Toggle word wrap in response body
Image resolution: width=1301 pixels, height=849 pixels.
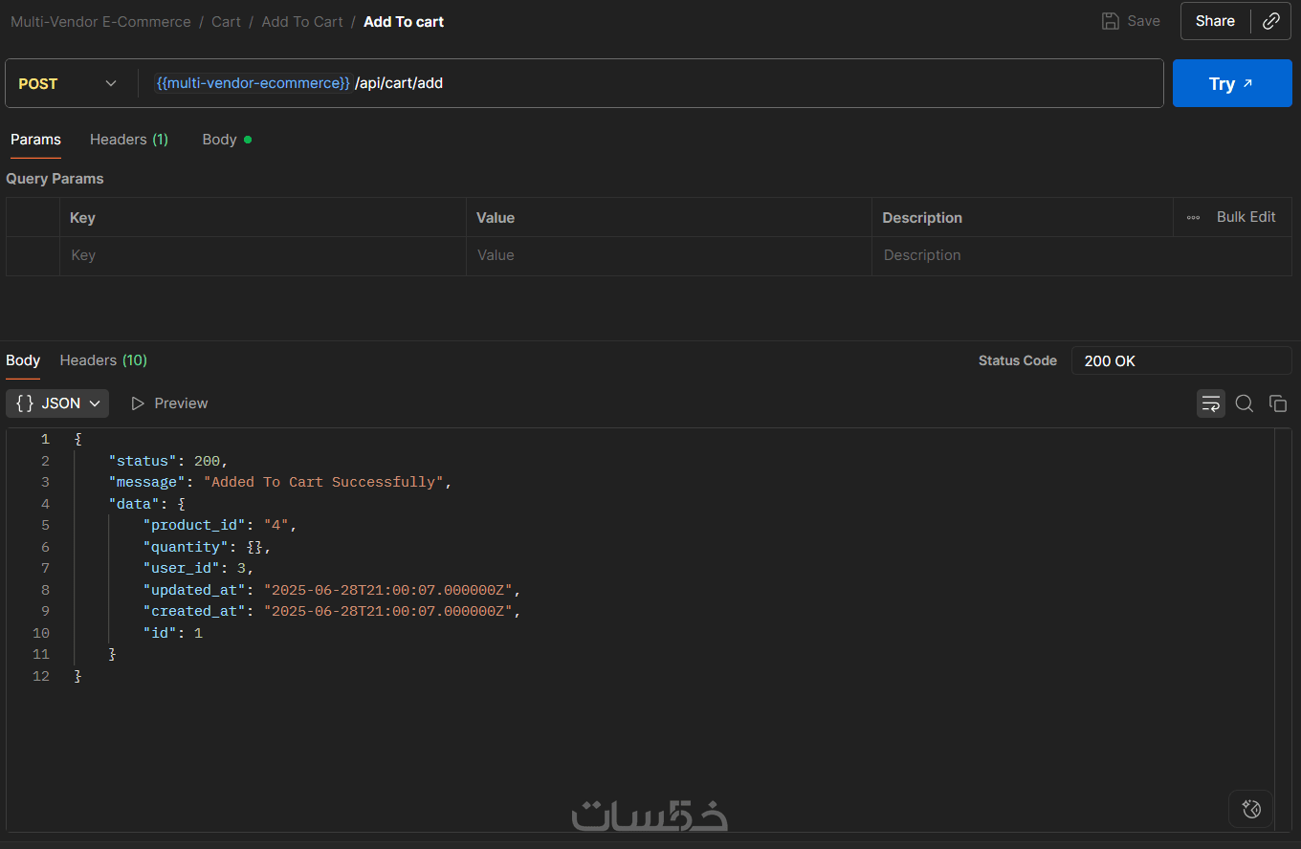[x=1211, y=403]
